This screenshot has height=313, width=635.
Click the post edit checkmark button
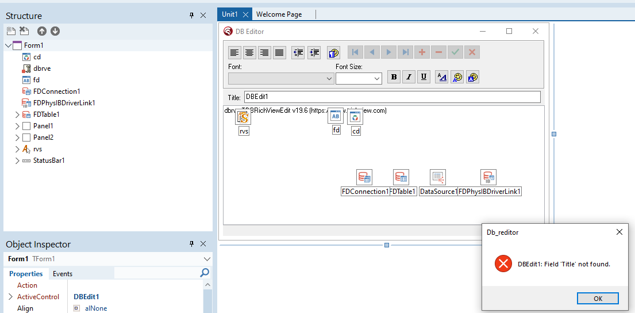[x=455, y=52]
